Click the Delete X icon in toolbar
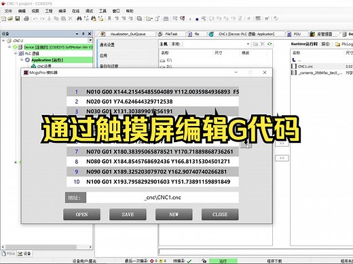 click(71, 19)
